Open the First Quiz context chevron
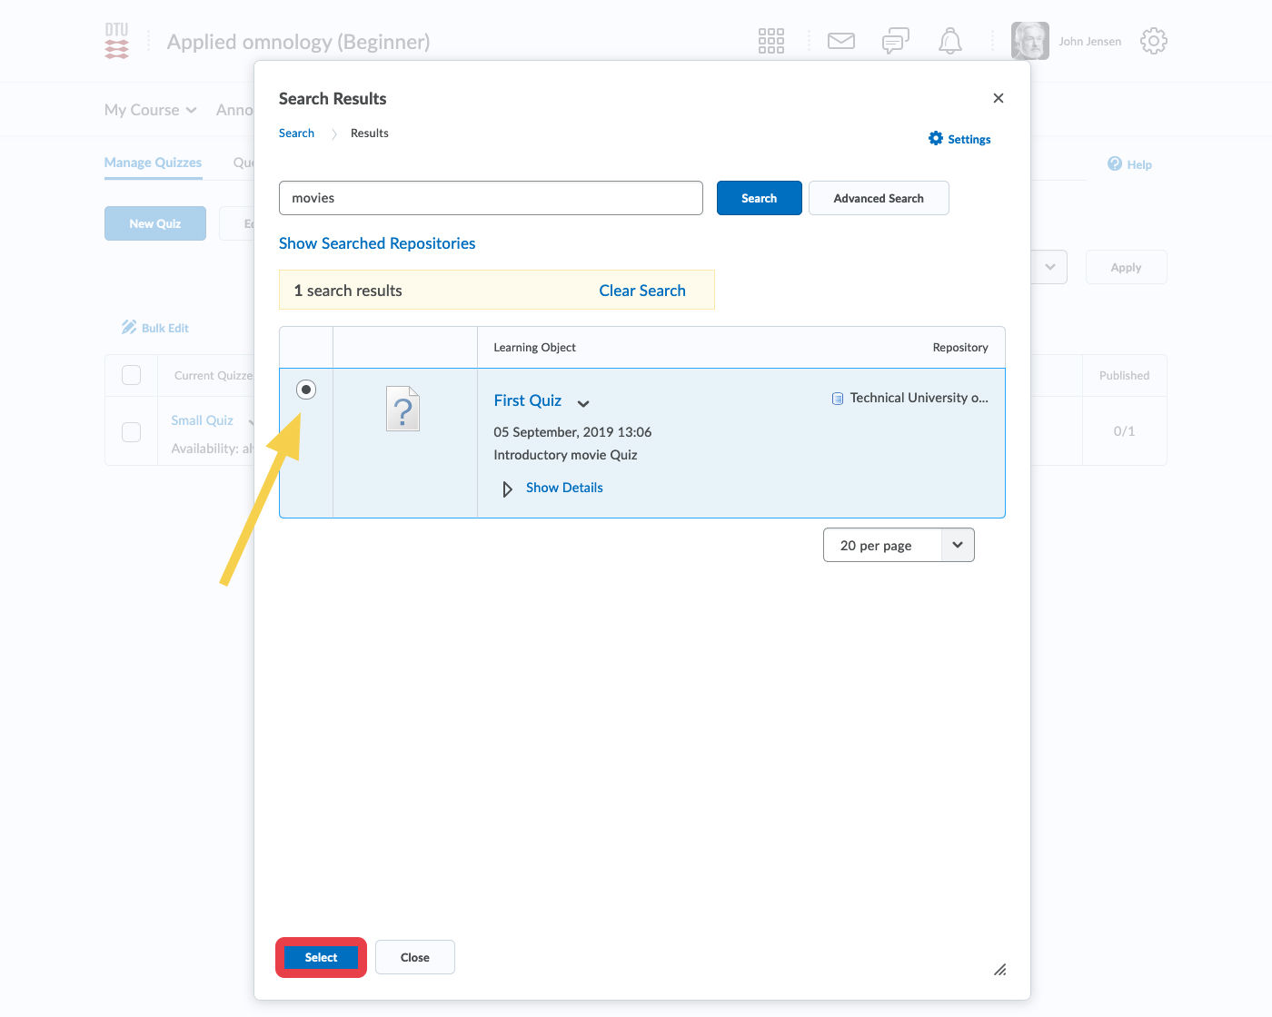The width and height of the screenshot is (1272, 1017). (x=583, y=403)
